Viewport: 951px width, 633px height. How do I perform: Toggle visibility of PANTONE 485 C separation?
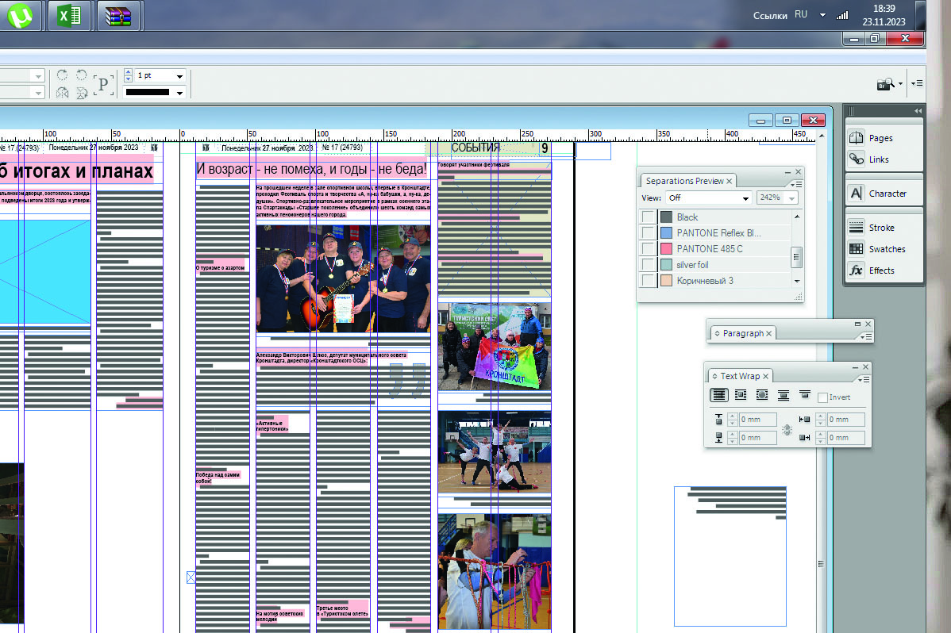649,249
